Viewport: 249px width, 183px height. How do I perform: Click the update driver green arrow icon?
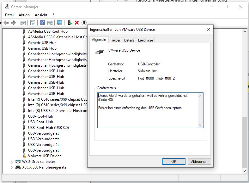coord(70,23)
